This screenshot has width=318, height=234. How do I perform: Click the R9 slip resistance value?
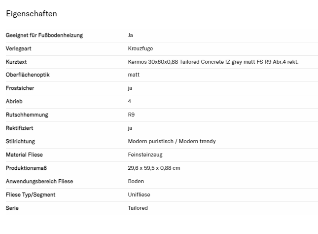tap(132, 115)
